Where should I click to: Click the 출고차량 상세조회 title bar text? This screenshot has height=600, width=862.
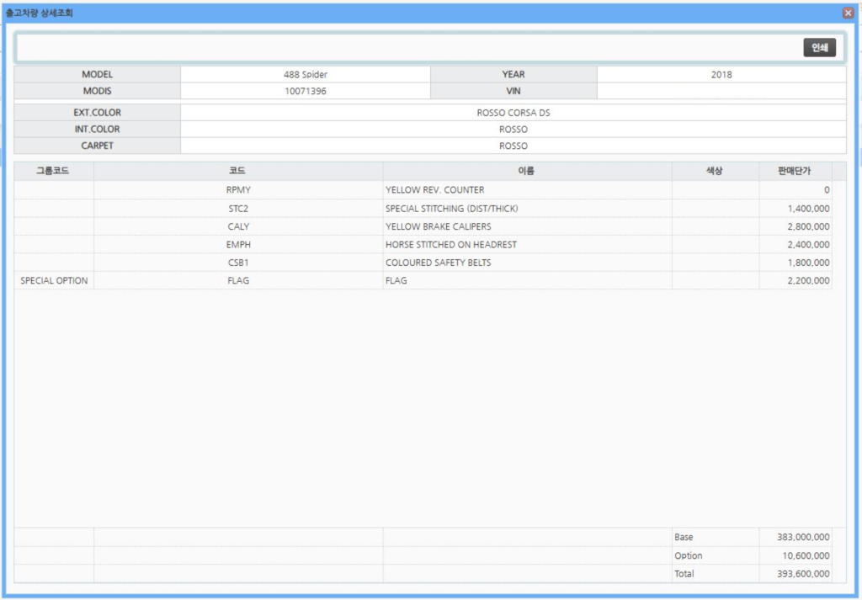coord(39,13)
